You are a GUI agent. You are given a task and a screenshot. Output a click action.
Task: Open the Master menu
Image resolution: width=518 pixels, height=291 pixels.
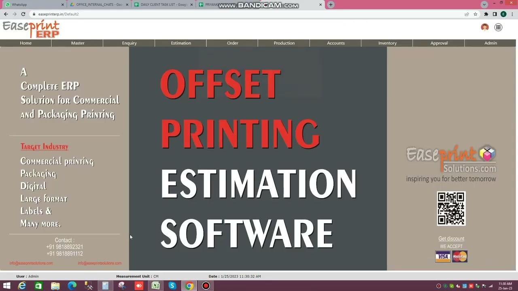pos(78,43)
